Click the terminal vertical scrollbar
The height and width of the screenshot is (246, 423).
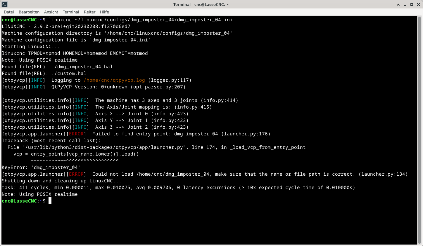click(419, 130)
